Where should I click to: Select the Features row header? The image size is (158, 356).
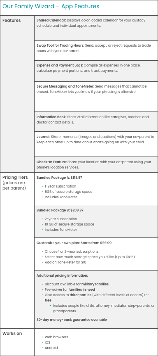pyautogui.click(x=12, y=20)
